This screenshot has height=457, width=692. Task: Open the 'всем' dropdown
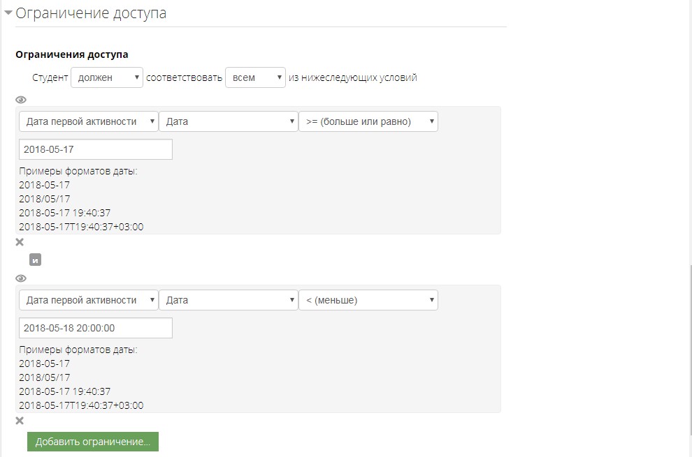(x=255, y=77)
